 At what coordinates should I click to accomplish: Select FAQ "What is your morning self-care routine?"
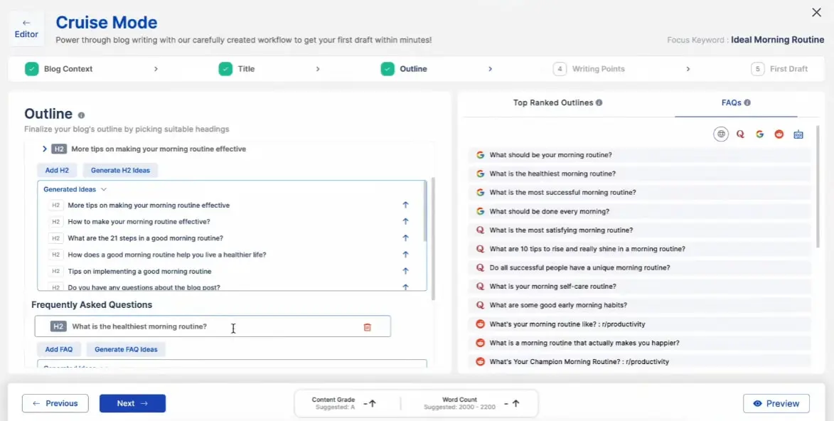click(640, 287)
